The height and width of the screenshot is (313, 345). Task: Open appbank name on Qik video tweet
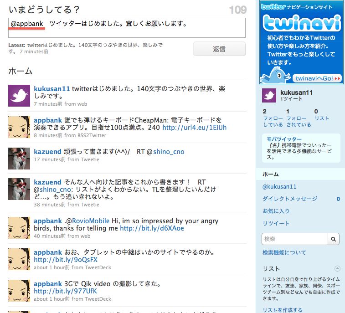(x=48, y=284)
